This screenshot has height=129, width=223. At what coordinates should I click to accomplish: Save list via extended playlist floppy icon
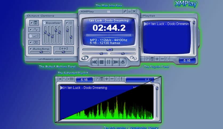(102, 79)
